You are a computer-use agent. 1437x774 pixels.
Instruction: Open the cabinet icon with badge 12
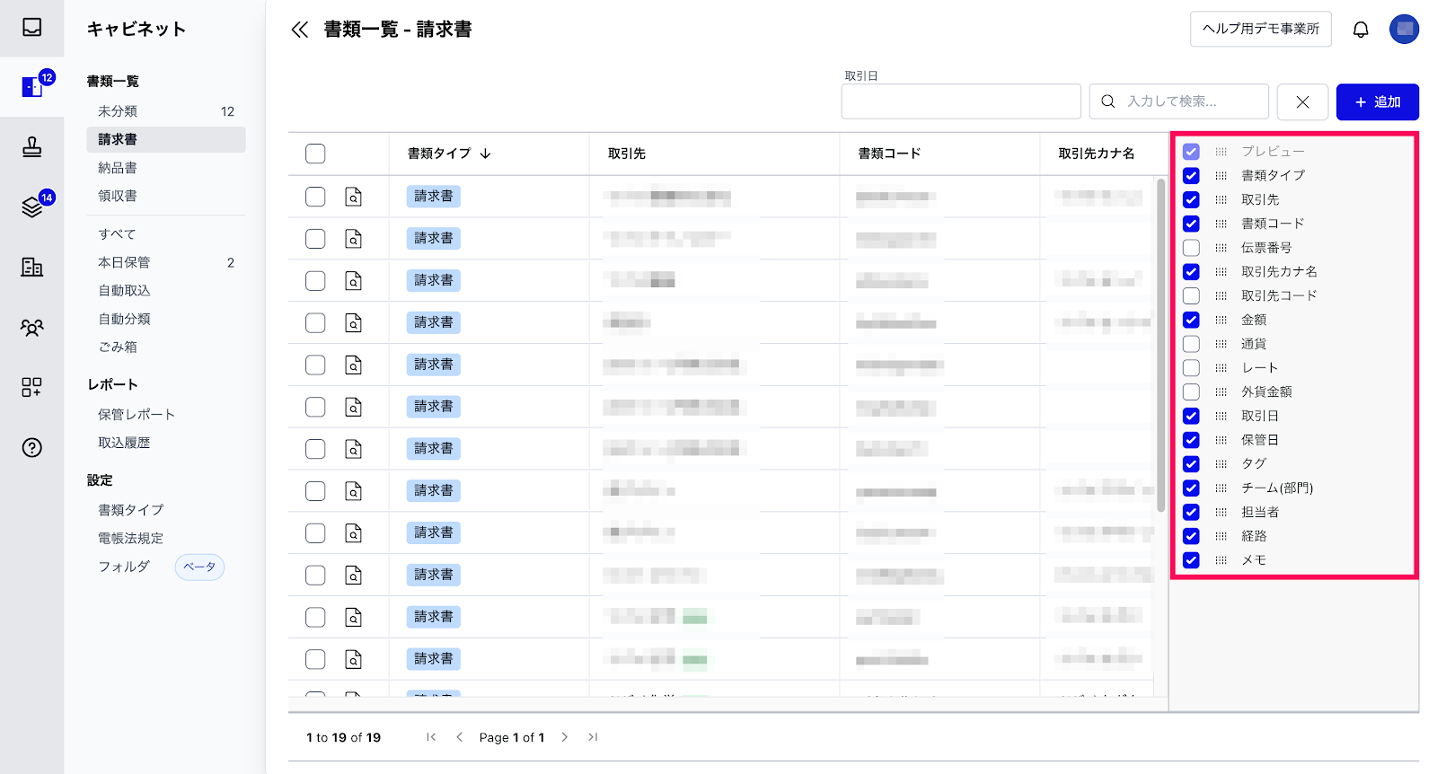click(x=32, y=87)
